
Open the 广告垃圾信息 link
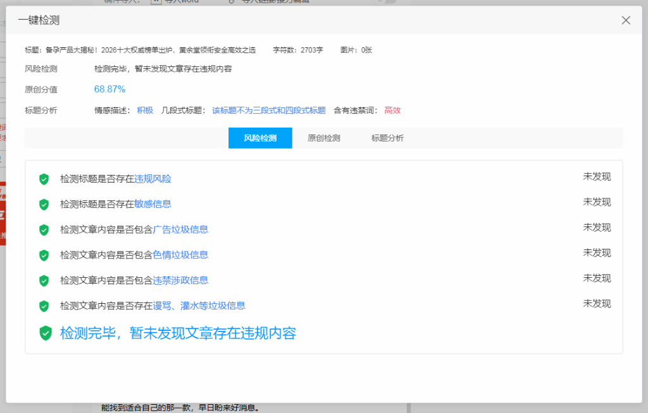point(180,229)
